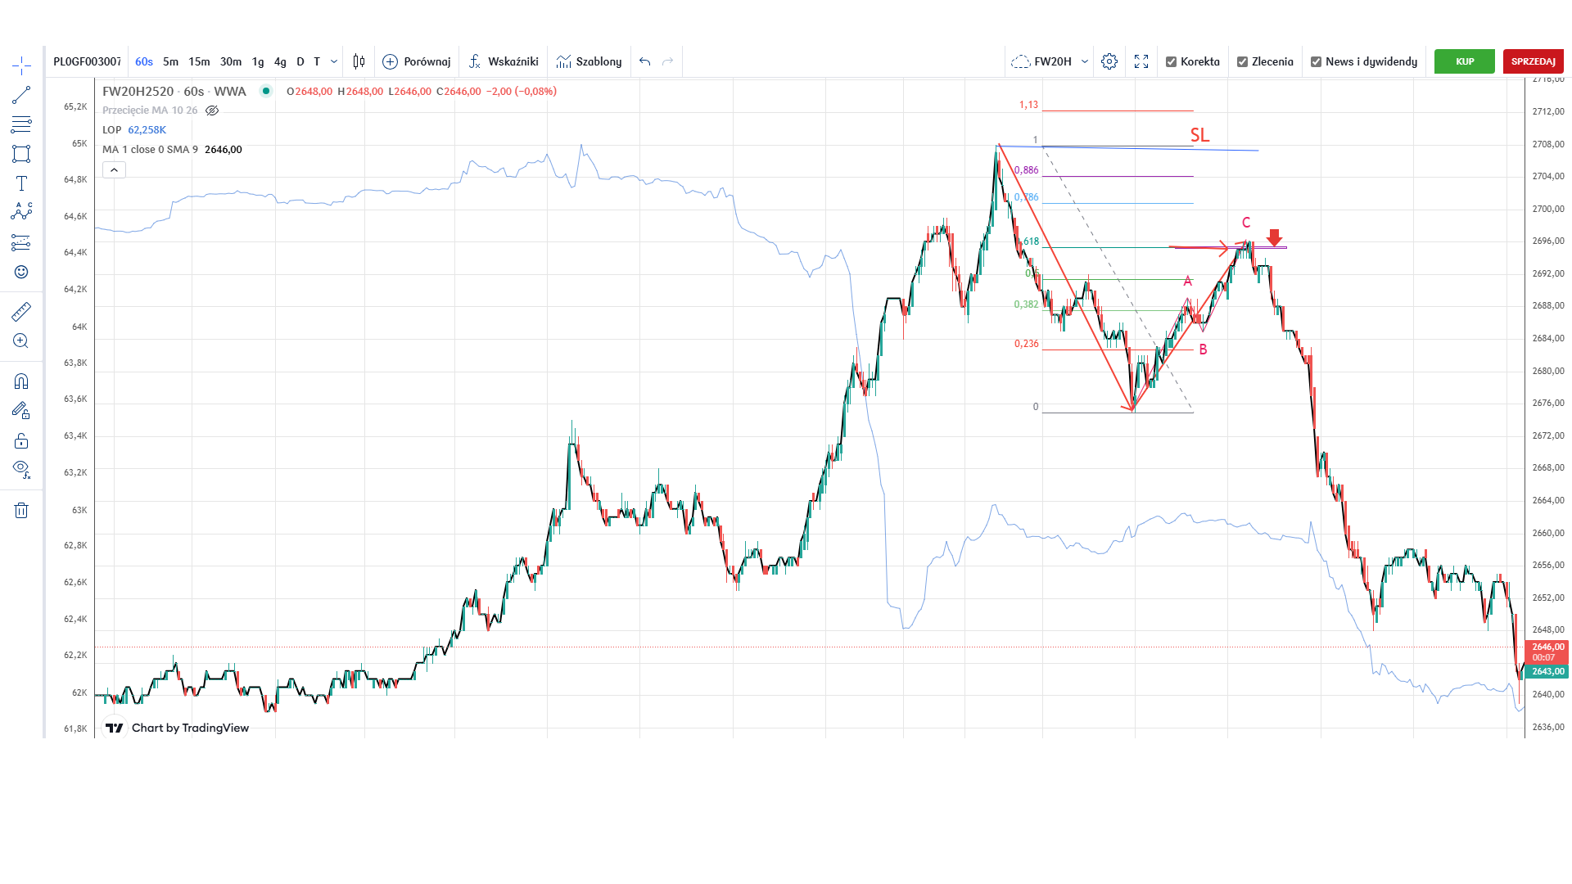Screen dimensions: 1572x884
Task: Select the T weekly timeframe
Action: click(x=317, y=61)
